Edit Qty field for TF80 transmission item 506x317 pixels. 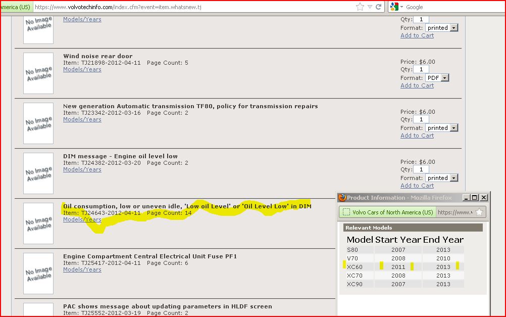coord(421,119)
